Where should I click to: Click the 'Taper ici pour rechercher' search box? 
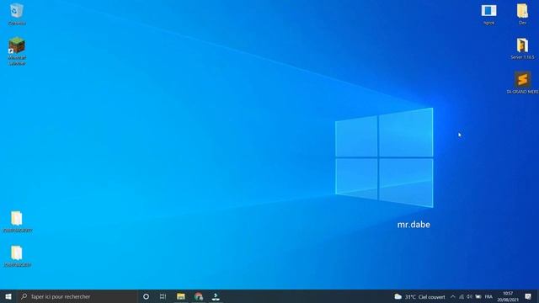pos(77,296)
